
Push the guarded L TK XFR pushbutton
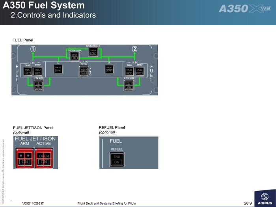(x=39, y=86)
